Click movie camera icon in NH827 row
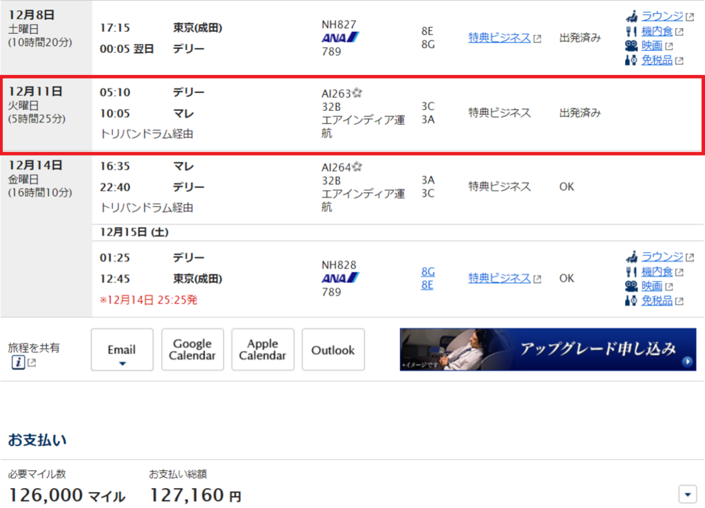Screen dimensions: 705x508 pyautogui.click(x=631, y=45)
